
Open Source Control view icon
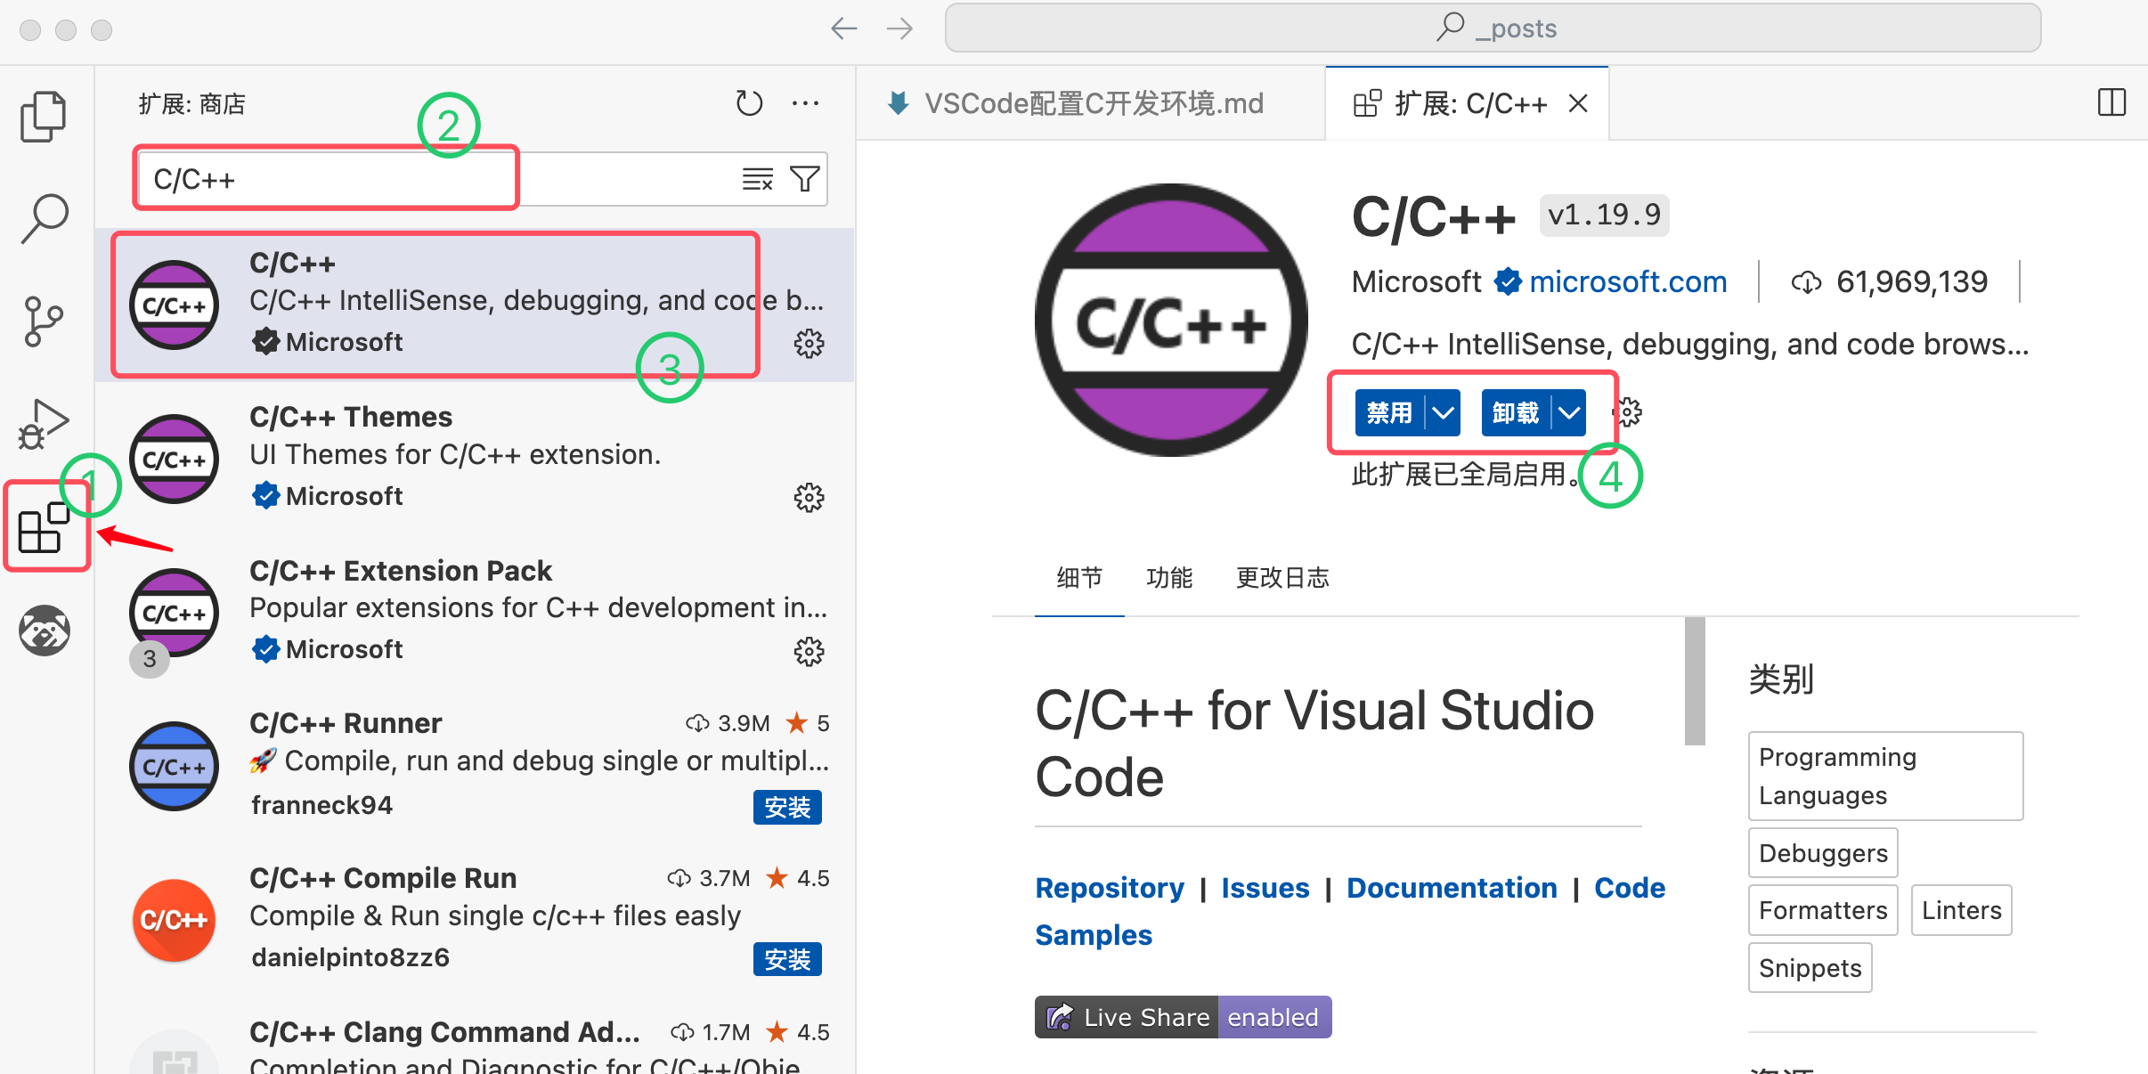point(43,321)
